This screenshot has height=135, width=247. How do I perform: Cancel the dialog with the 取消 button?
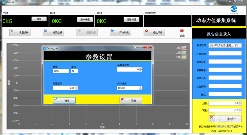click(131, 100)
